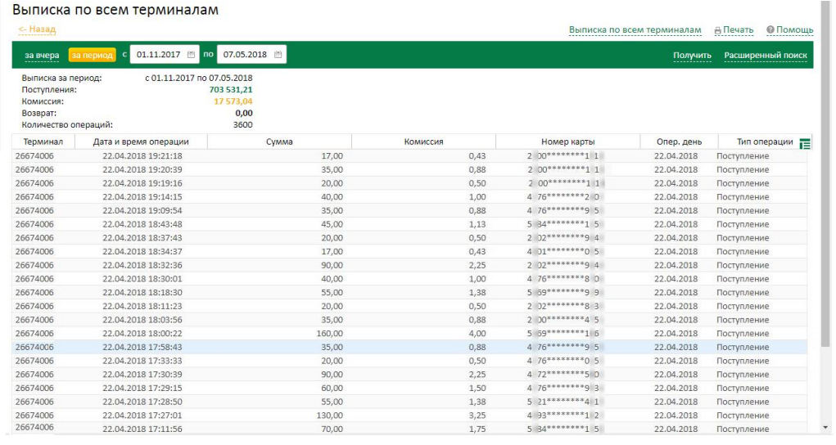Select row with time 22.04.2018 18:32:36

click(x=409, y=265)
